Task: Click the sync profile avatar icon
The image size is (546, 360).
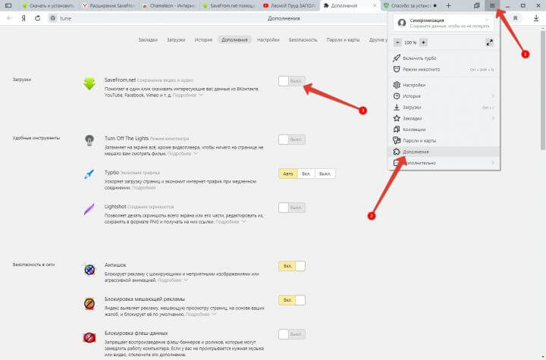Action: (402, 23)
